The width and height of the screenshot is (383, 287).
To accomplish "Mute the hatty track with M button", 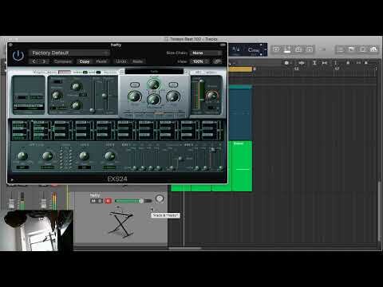I will pyautogui.click(x=93, y=201).
